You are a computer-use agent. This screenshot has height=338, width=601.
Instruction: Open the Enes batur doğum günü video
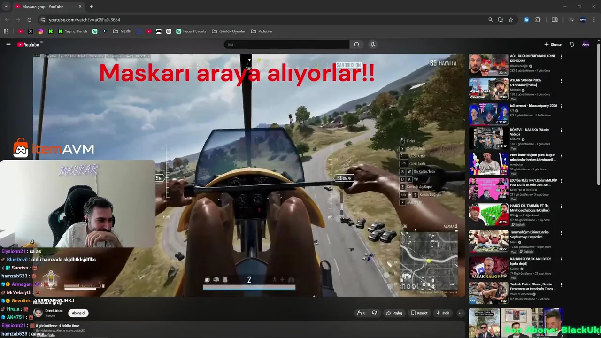488,164
